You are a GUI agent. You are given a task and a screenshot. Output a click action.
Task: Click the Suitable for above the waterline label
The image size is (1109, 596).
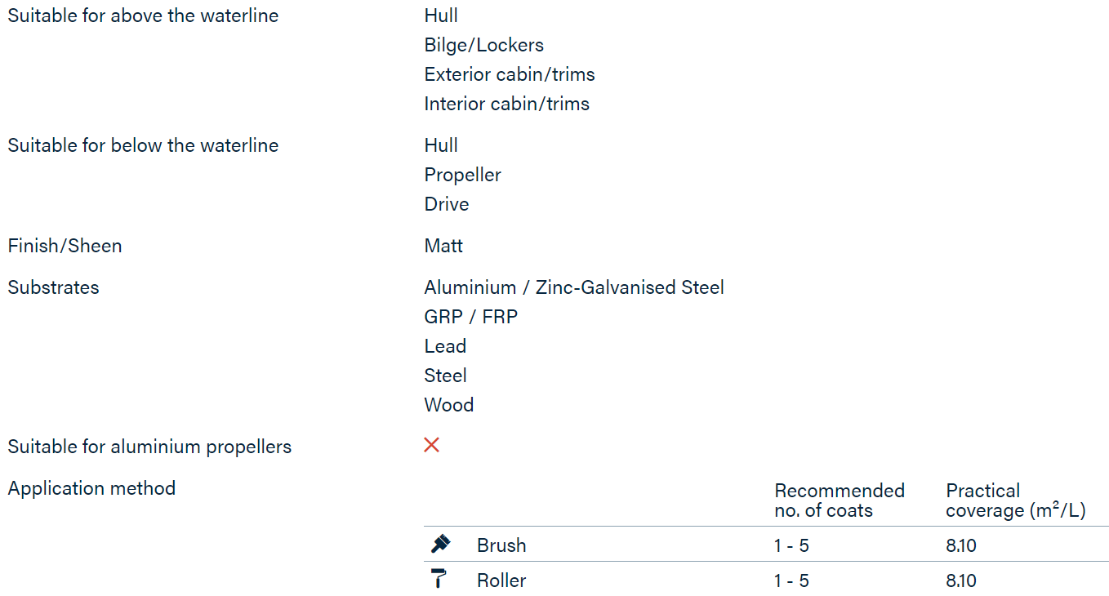[143, 16]
